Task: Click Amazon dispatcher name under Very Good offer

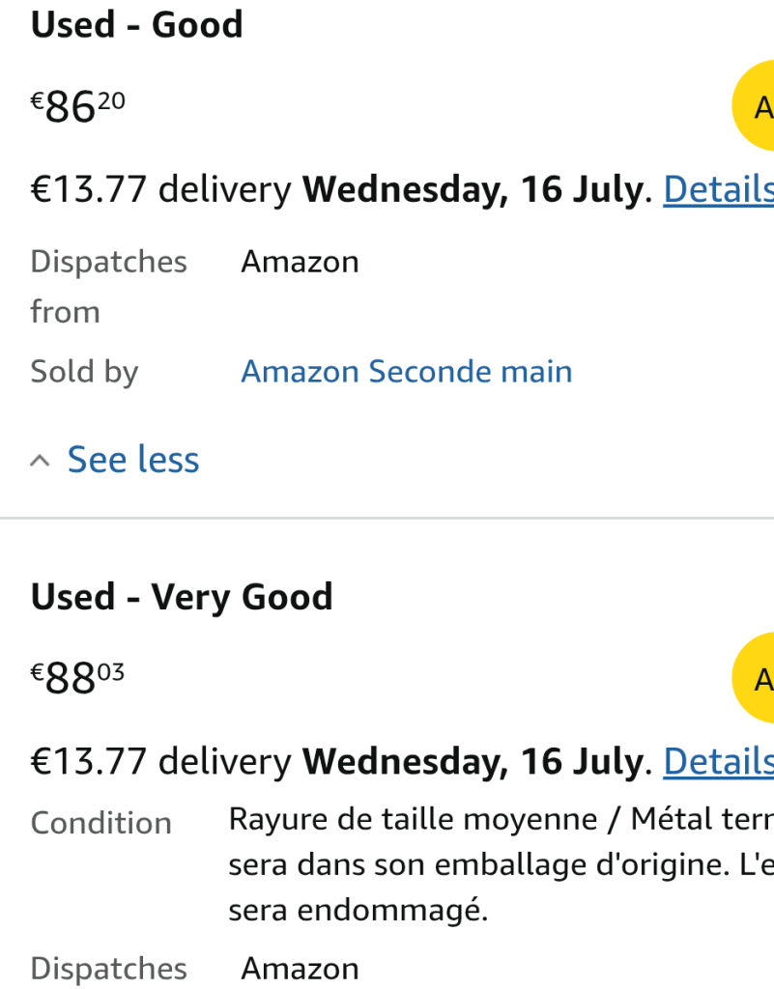Action: tap(301, 968)
